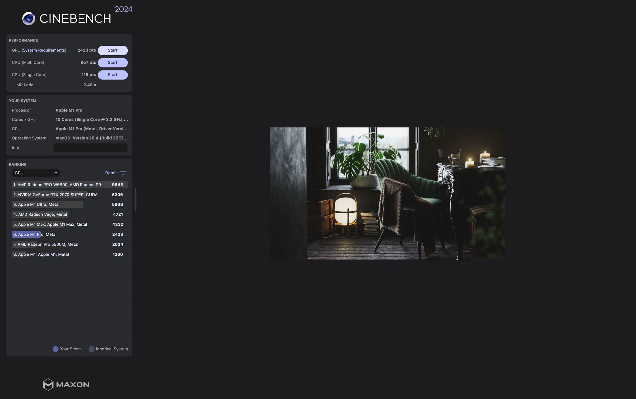Click the Operating System macOS version text
The height and width of the screenshot is (399, 636).
click(x=91, y=138)
